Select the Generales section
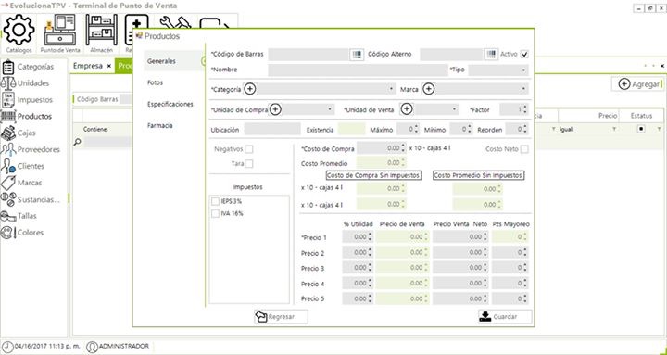This screenshot has height=355, width=667. (161, 61)
